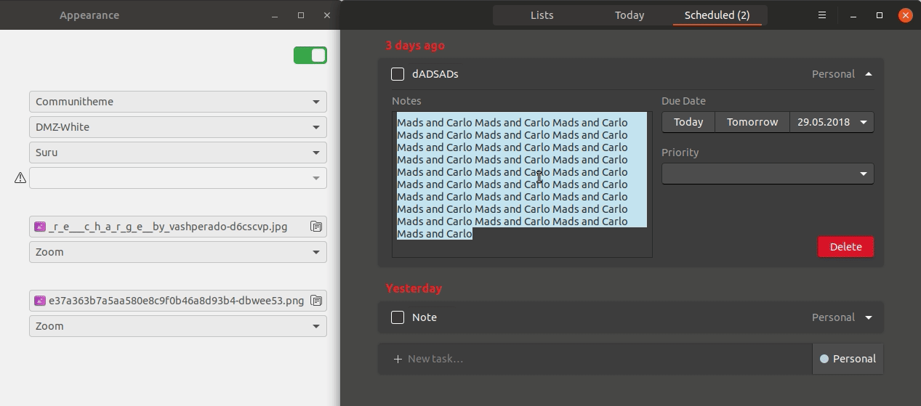The width and height of the screenshot is (921, 406).
Task: Click the Personal list color dot
Action: pyautogui.click(x=824, y=359)
